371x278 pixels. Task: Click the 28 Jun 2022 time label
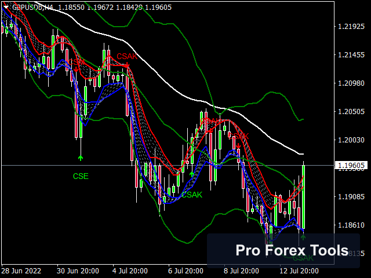(x=21, y=271)
